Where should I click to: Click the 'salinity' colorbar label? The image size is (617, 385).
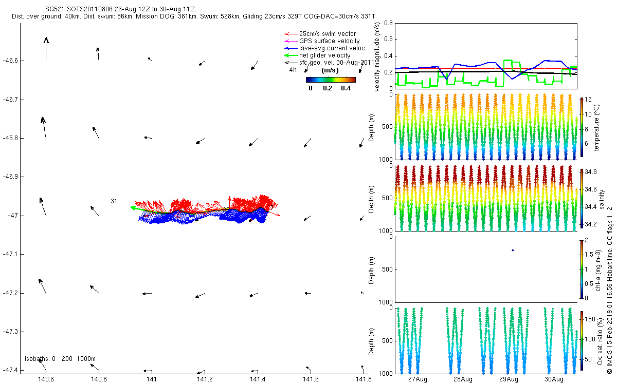click(x=602, y=199)
